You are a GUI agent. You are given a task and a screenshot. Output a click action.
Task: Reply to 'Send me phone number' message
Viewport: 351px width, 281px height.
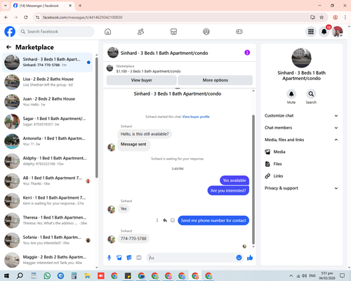pos(165,221)
